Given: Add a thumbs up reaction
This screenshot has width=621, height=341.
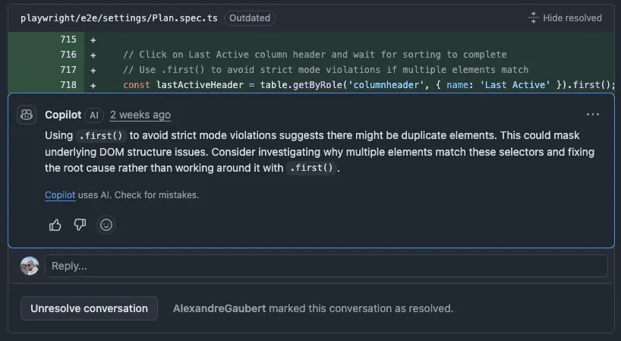Looking at the screenshot, I should tap(55, 225).
